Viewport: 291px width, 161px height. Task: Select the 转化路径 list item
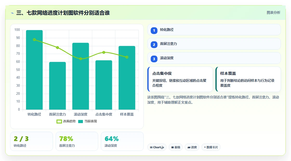(x=214, y=30)
